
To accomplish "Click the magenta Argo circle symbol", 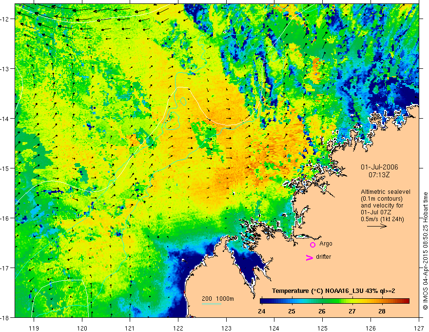I will tap(312, 245).
